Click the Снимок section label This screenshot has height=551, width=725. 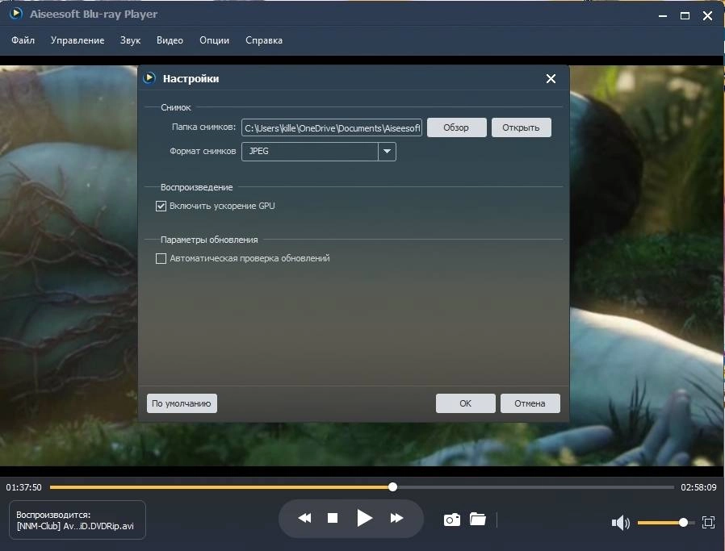pyautogui.click(x=176, y=107)
